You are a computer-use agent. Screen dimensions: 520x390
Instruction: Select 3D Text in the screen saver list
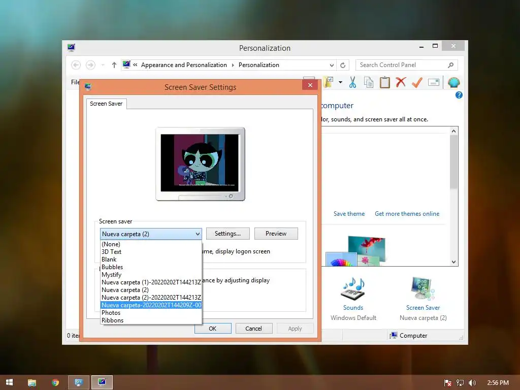coord(151,252)
